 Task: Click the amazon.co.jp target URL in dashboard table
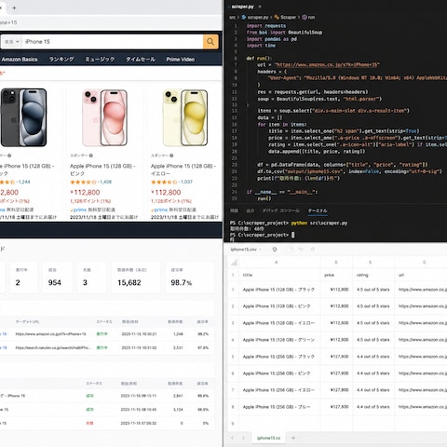coord(51,334)
